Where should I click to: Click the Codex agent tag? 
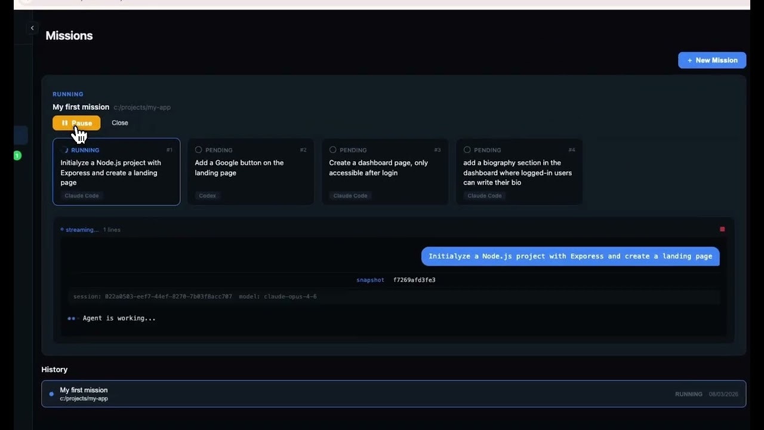208,196
